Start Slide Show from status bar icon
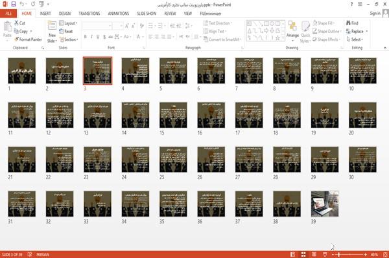This screenshot has width=389, height=258. [325, 254]
